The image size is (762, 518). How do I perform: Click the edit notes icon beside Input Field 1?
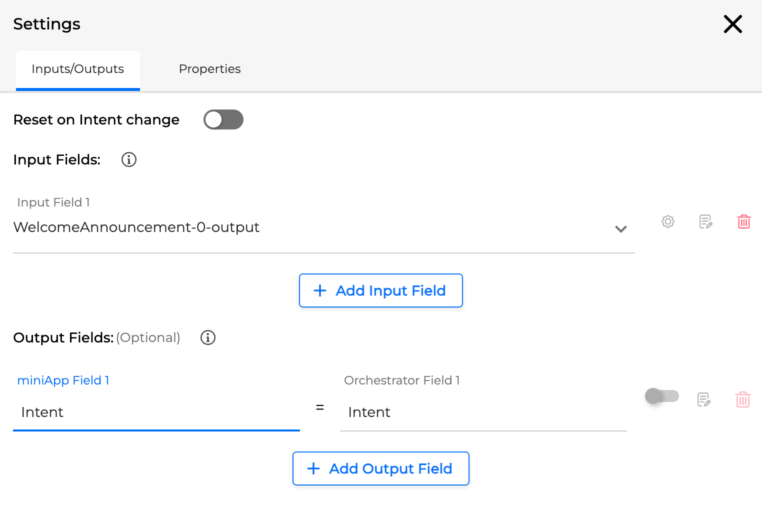705,221
